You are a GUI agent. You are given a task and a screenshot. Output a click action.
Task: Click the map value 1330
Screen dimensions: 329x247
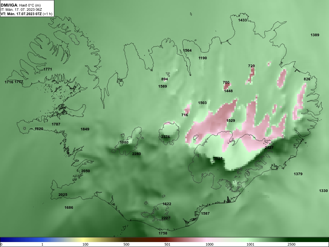323,191
